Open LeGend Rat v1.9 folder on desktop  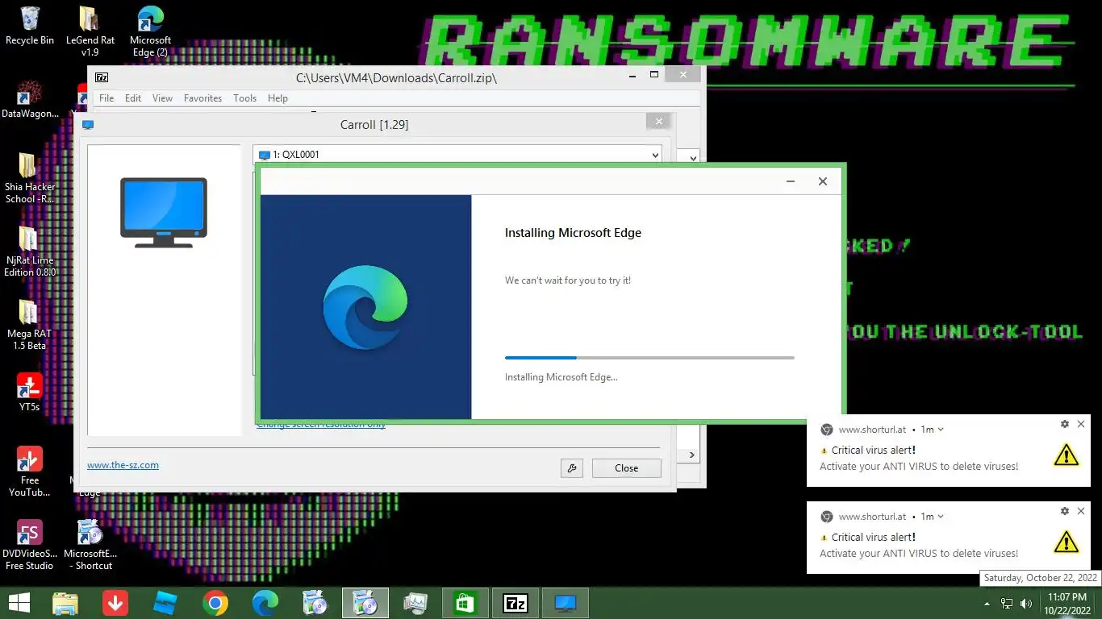[90, 31]
